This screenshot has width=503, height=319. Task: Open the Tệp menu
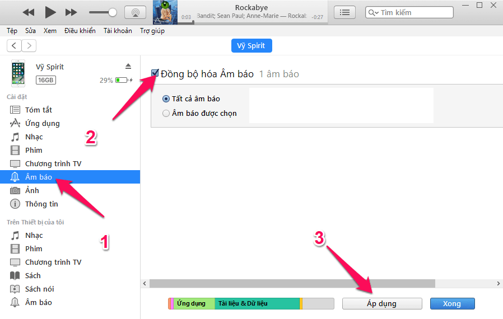pyautogui.click(x=12, y=31)
